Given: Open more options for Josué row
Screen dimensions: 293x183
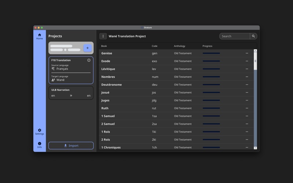Looking at the screenshot, I should [x=247, y=93].
